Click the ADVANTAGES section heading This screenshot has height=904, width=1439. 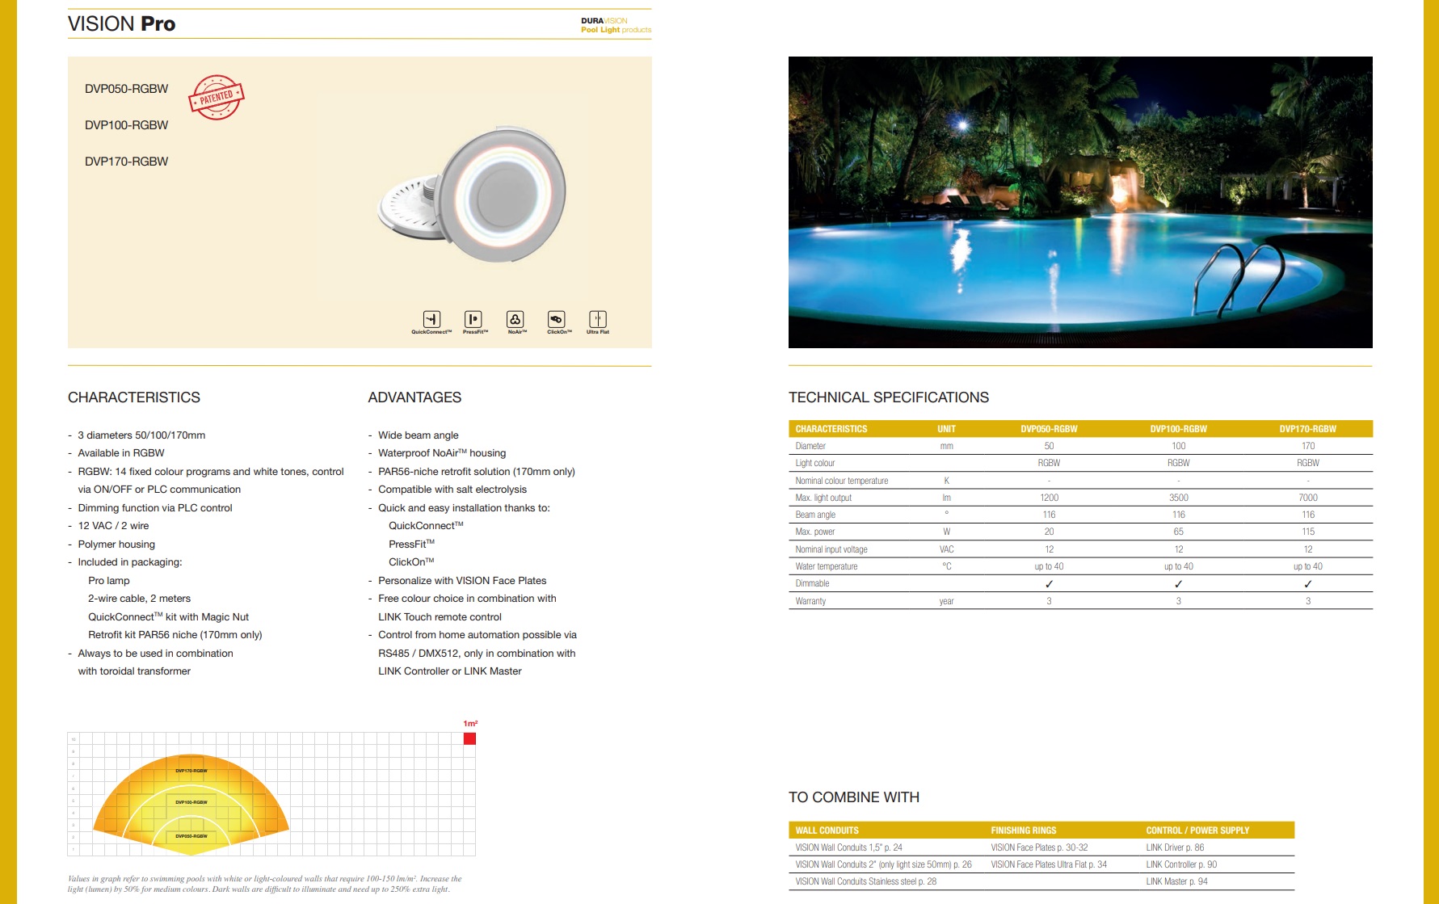click(414, 397)
